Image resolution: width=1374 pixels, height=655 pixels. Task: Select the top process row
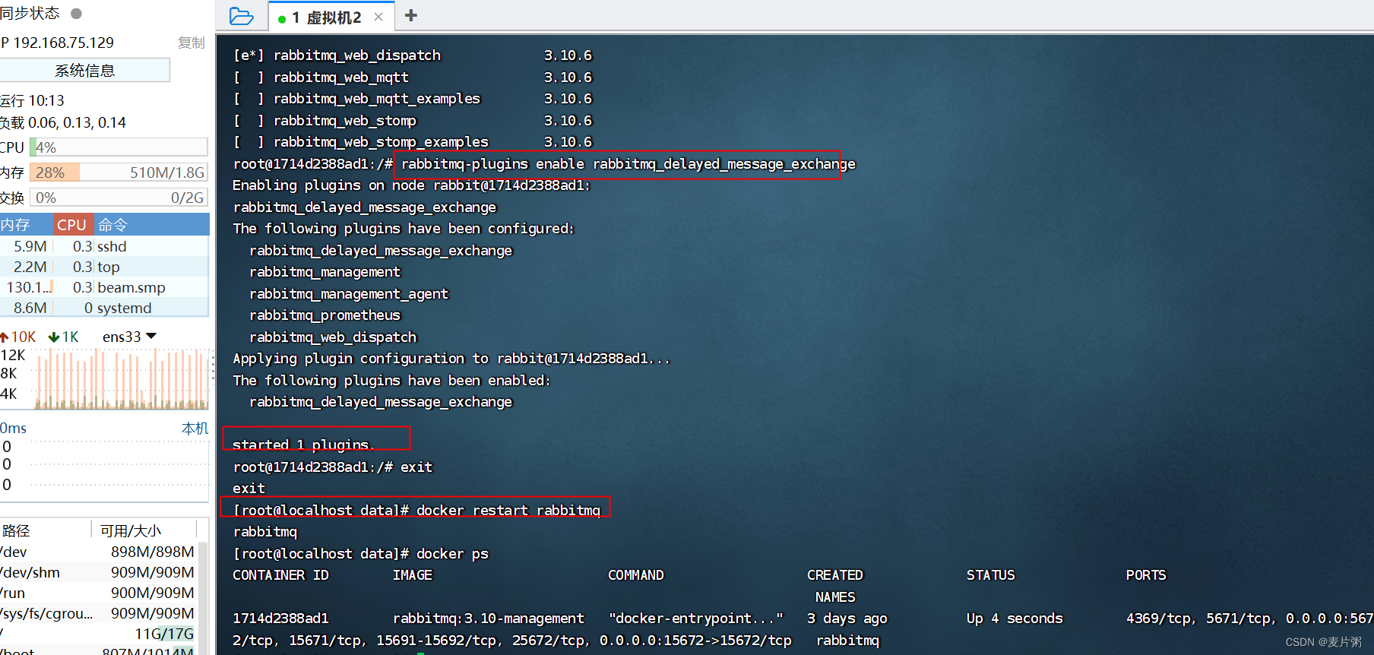point(104,267)
